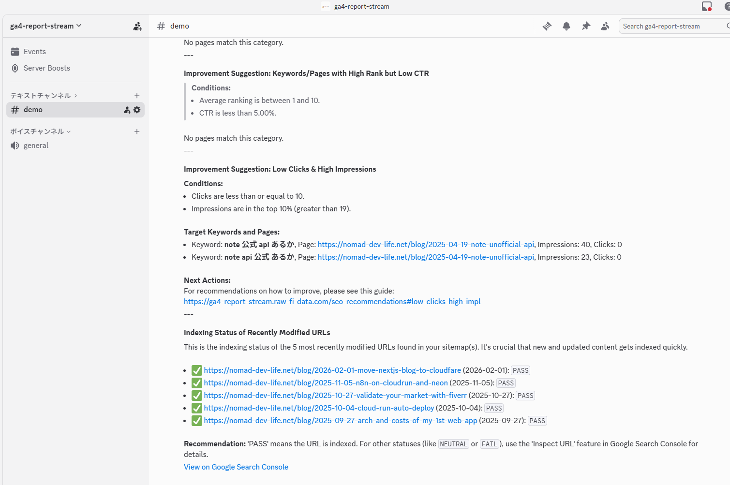730x485 pixels.
Task: Open demo channel settings gear
Action: click(137, 110)
